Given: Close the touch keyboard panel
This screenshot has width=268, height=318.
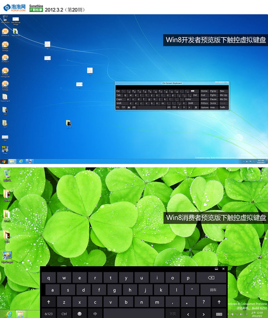Looking at the screenshot, I should click(x=224, y=269).
